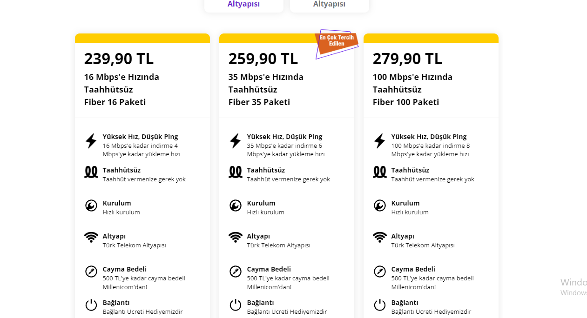Click lightning bolt icon in Fiber 16 card
The image size is (587, 318).
click(91, 141)
